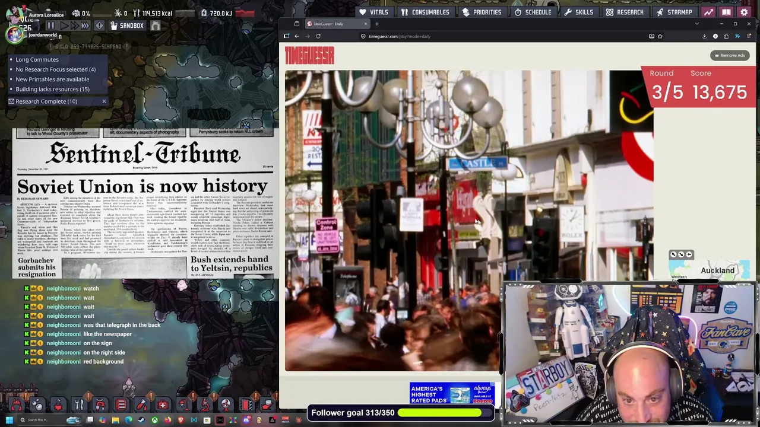Toggle Sandbox mode button
The image size is (760, 427).
[126, 26]
